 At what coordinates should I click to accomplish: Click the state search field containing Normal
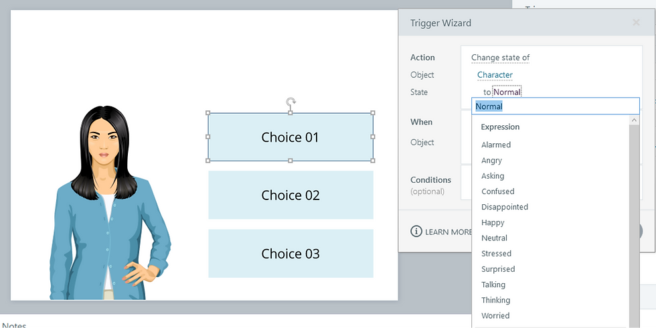pyautogui.click(x=556, y=106)
